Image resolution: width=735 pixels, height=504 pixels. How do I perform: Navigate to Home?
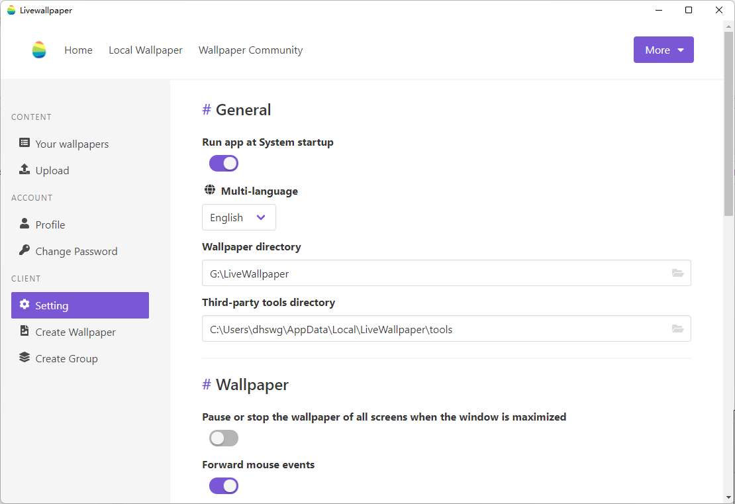pos(78,50)
